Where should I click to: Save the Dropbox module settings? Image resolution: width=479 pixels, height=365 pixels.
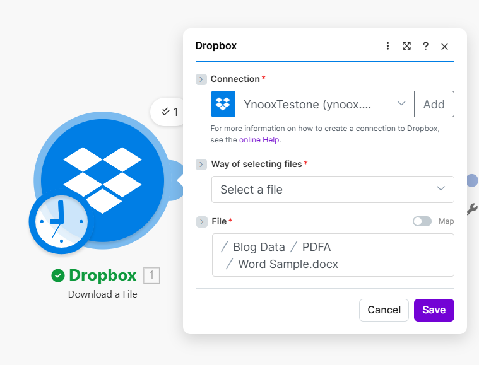coord(434,310)
